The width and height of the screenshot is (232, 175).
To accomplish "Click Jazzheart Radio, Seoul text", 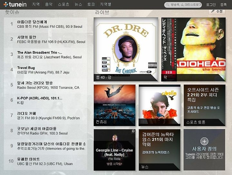I will [49, 57].
